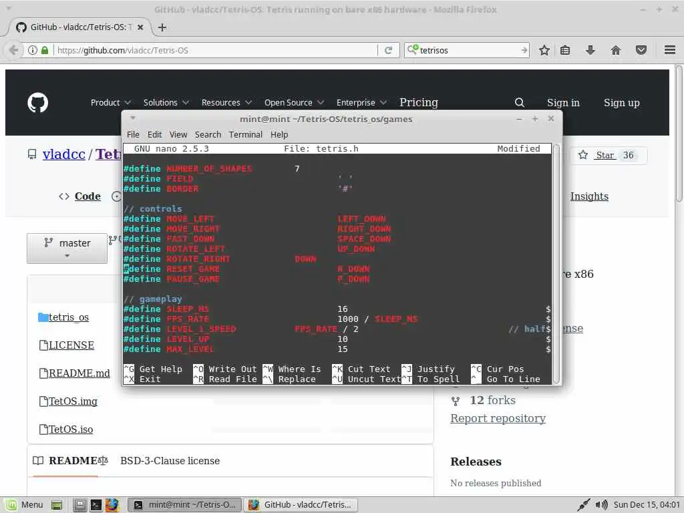Expand the Solutions menu on GitHub
684x513 pixels.
pos(166,102)
